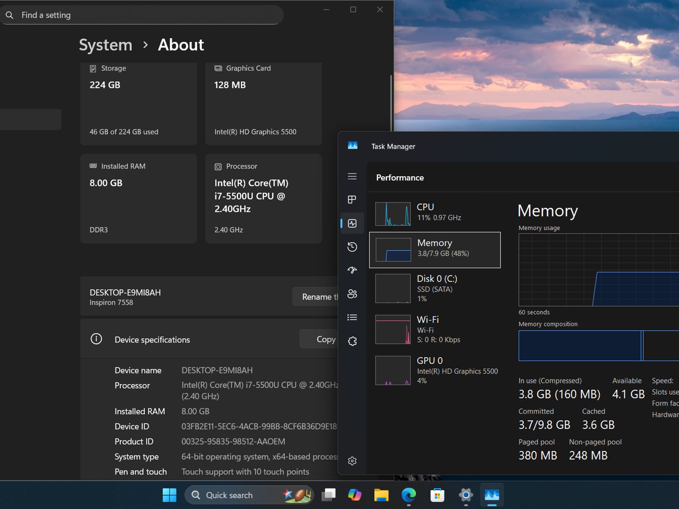
Task: Open Processes page in Task Manager sidebar
Action: coord(352,199)
